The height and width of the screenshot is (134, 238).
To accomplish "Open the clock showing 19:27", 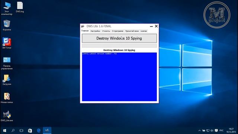I will (231, 131).
